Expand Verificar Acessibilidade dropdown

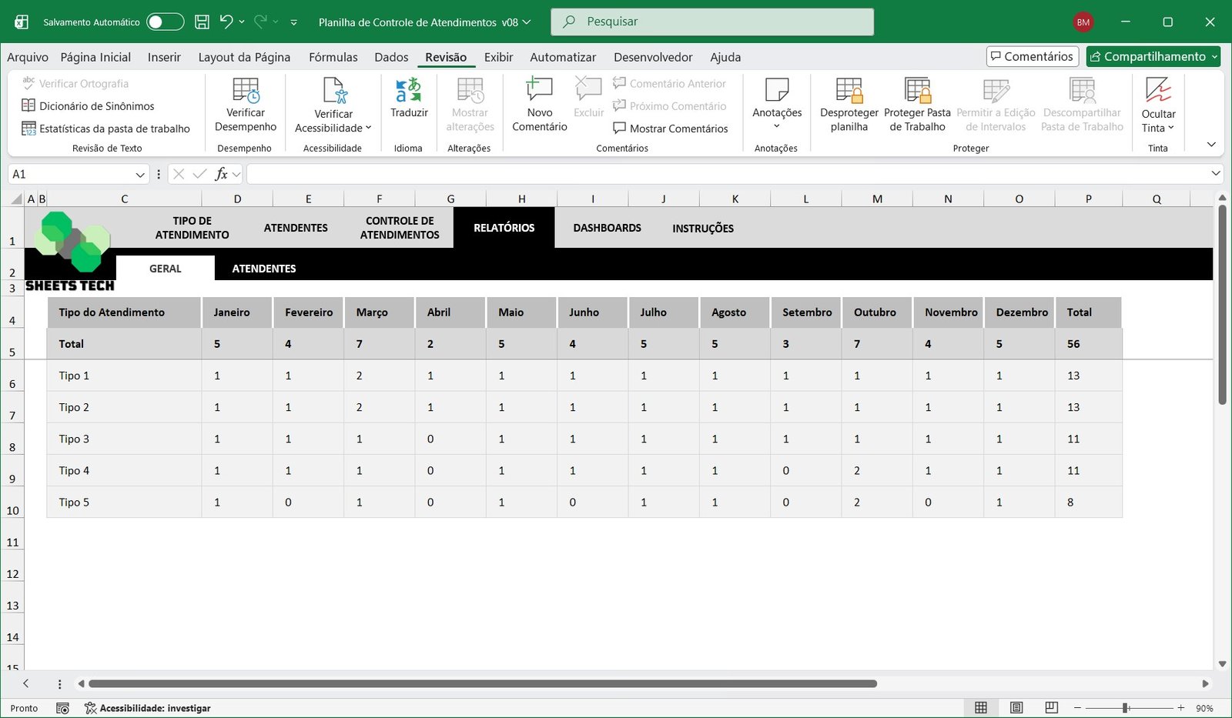pyautogui.click(x=368, y=129)
